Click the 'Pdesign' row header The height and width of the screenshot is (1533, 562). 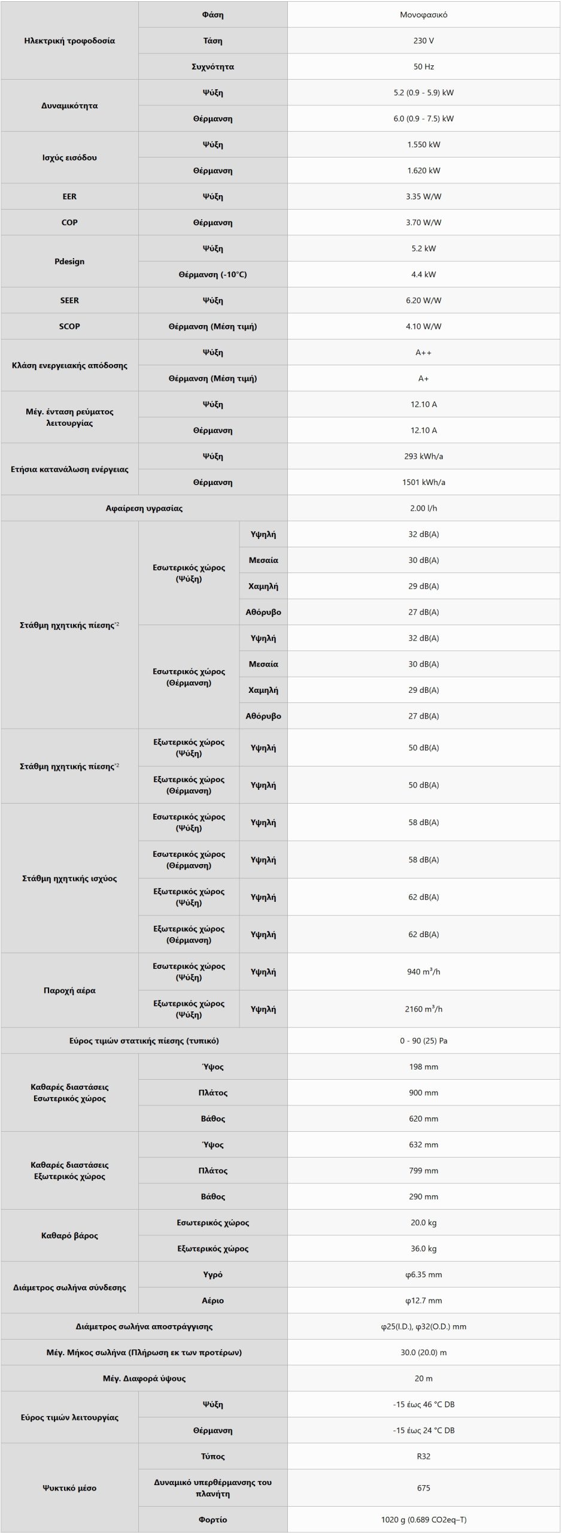pos(69,261)
